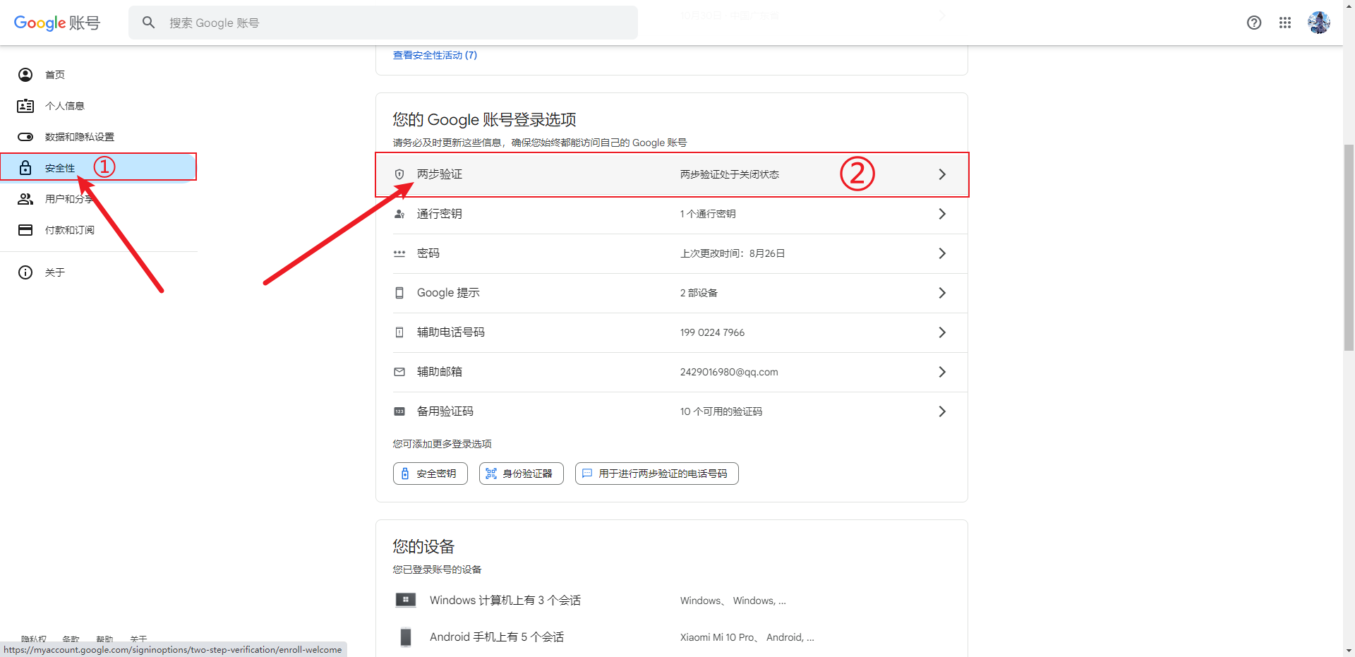Click the 关于 info icon
The width and height of the screenshot is (1355, 657).
pos(25,272)
